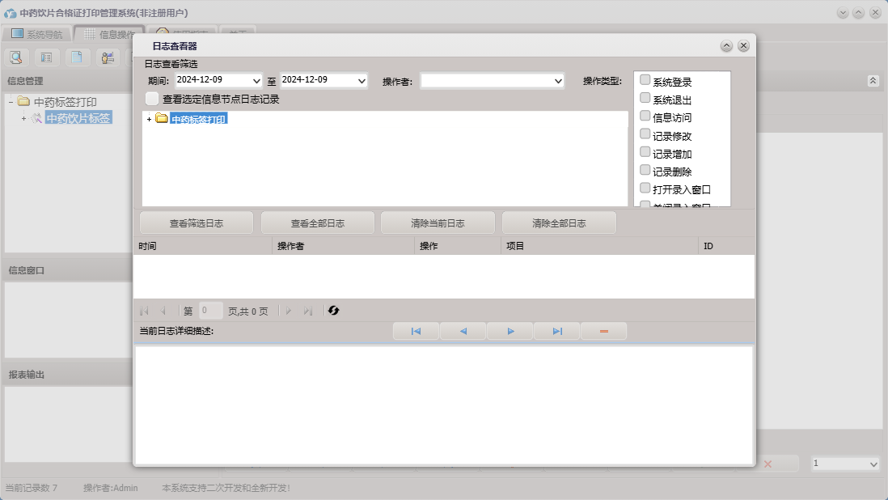Collapse 中药标签打印 node in 信息管理 tree
The width and height of the screenshot is (888, 500).
[11, 103]
